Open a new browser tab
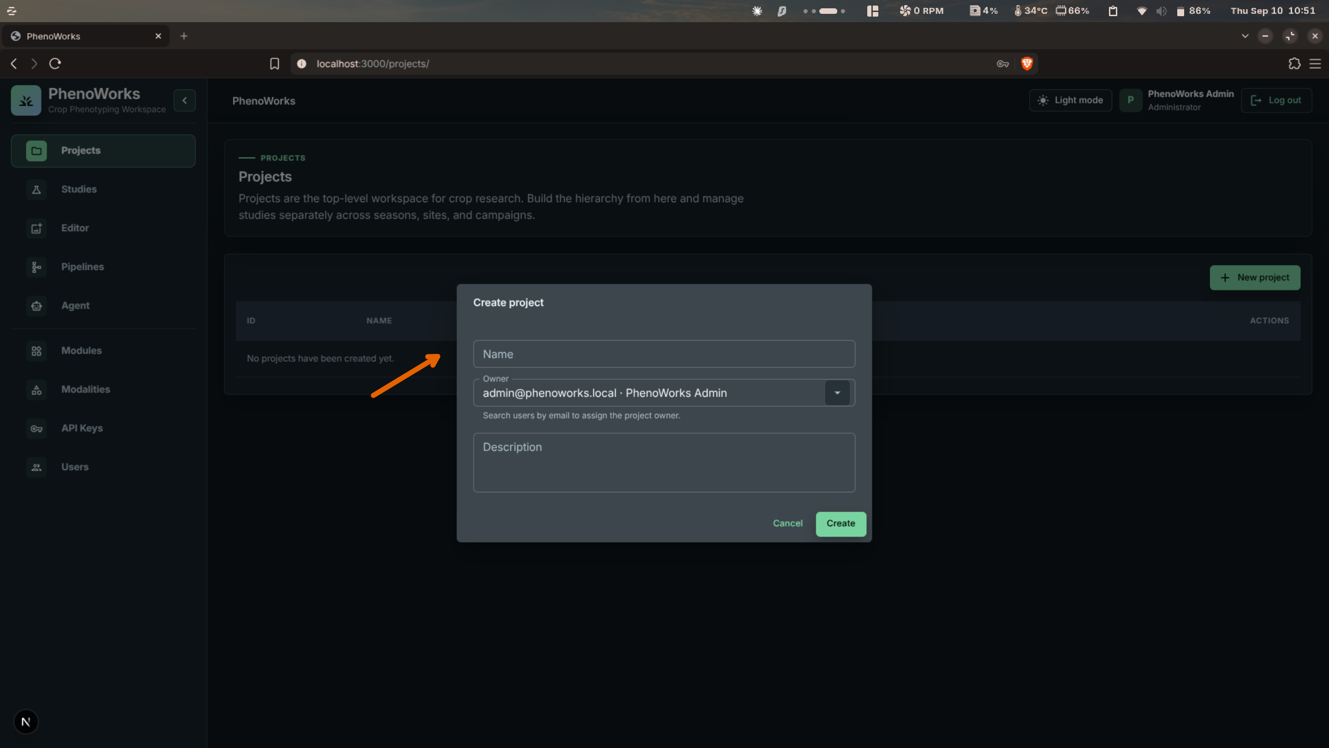Screen dimensions: 1329x748 coord(184,36)
